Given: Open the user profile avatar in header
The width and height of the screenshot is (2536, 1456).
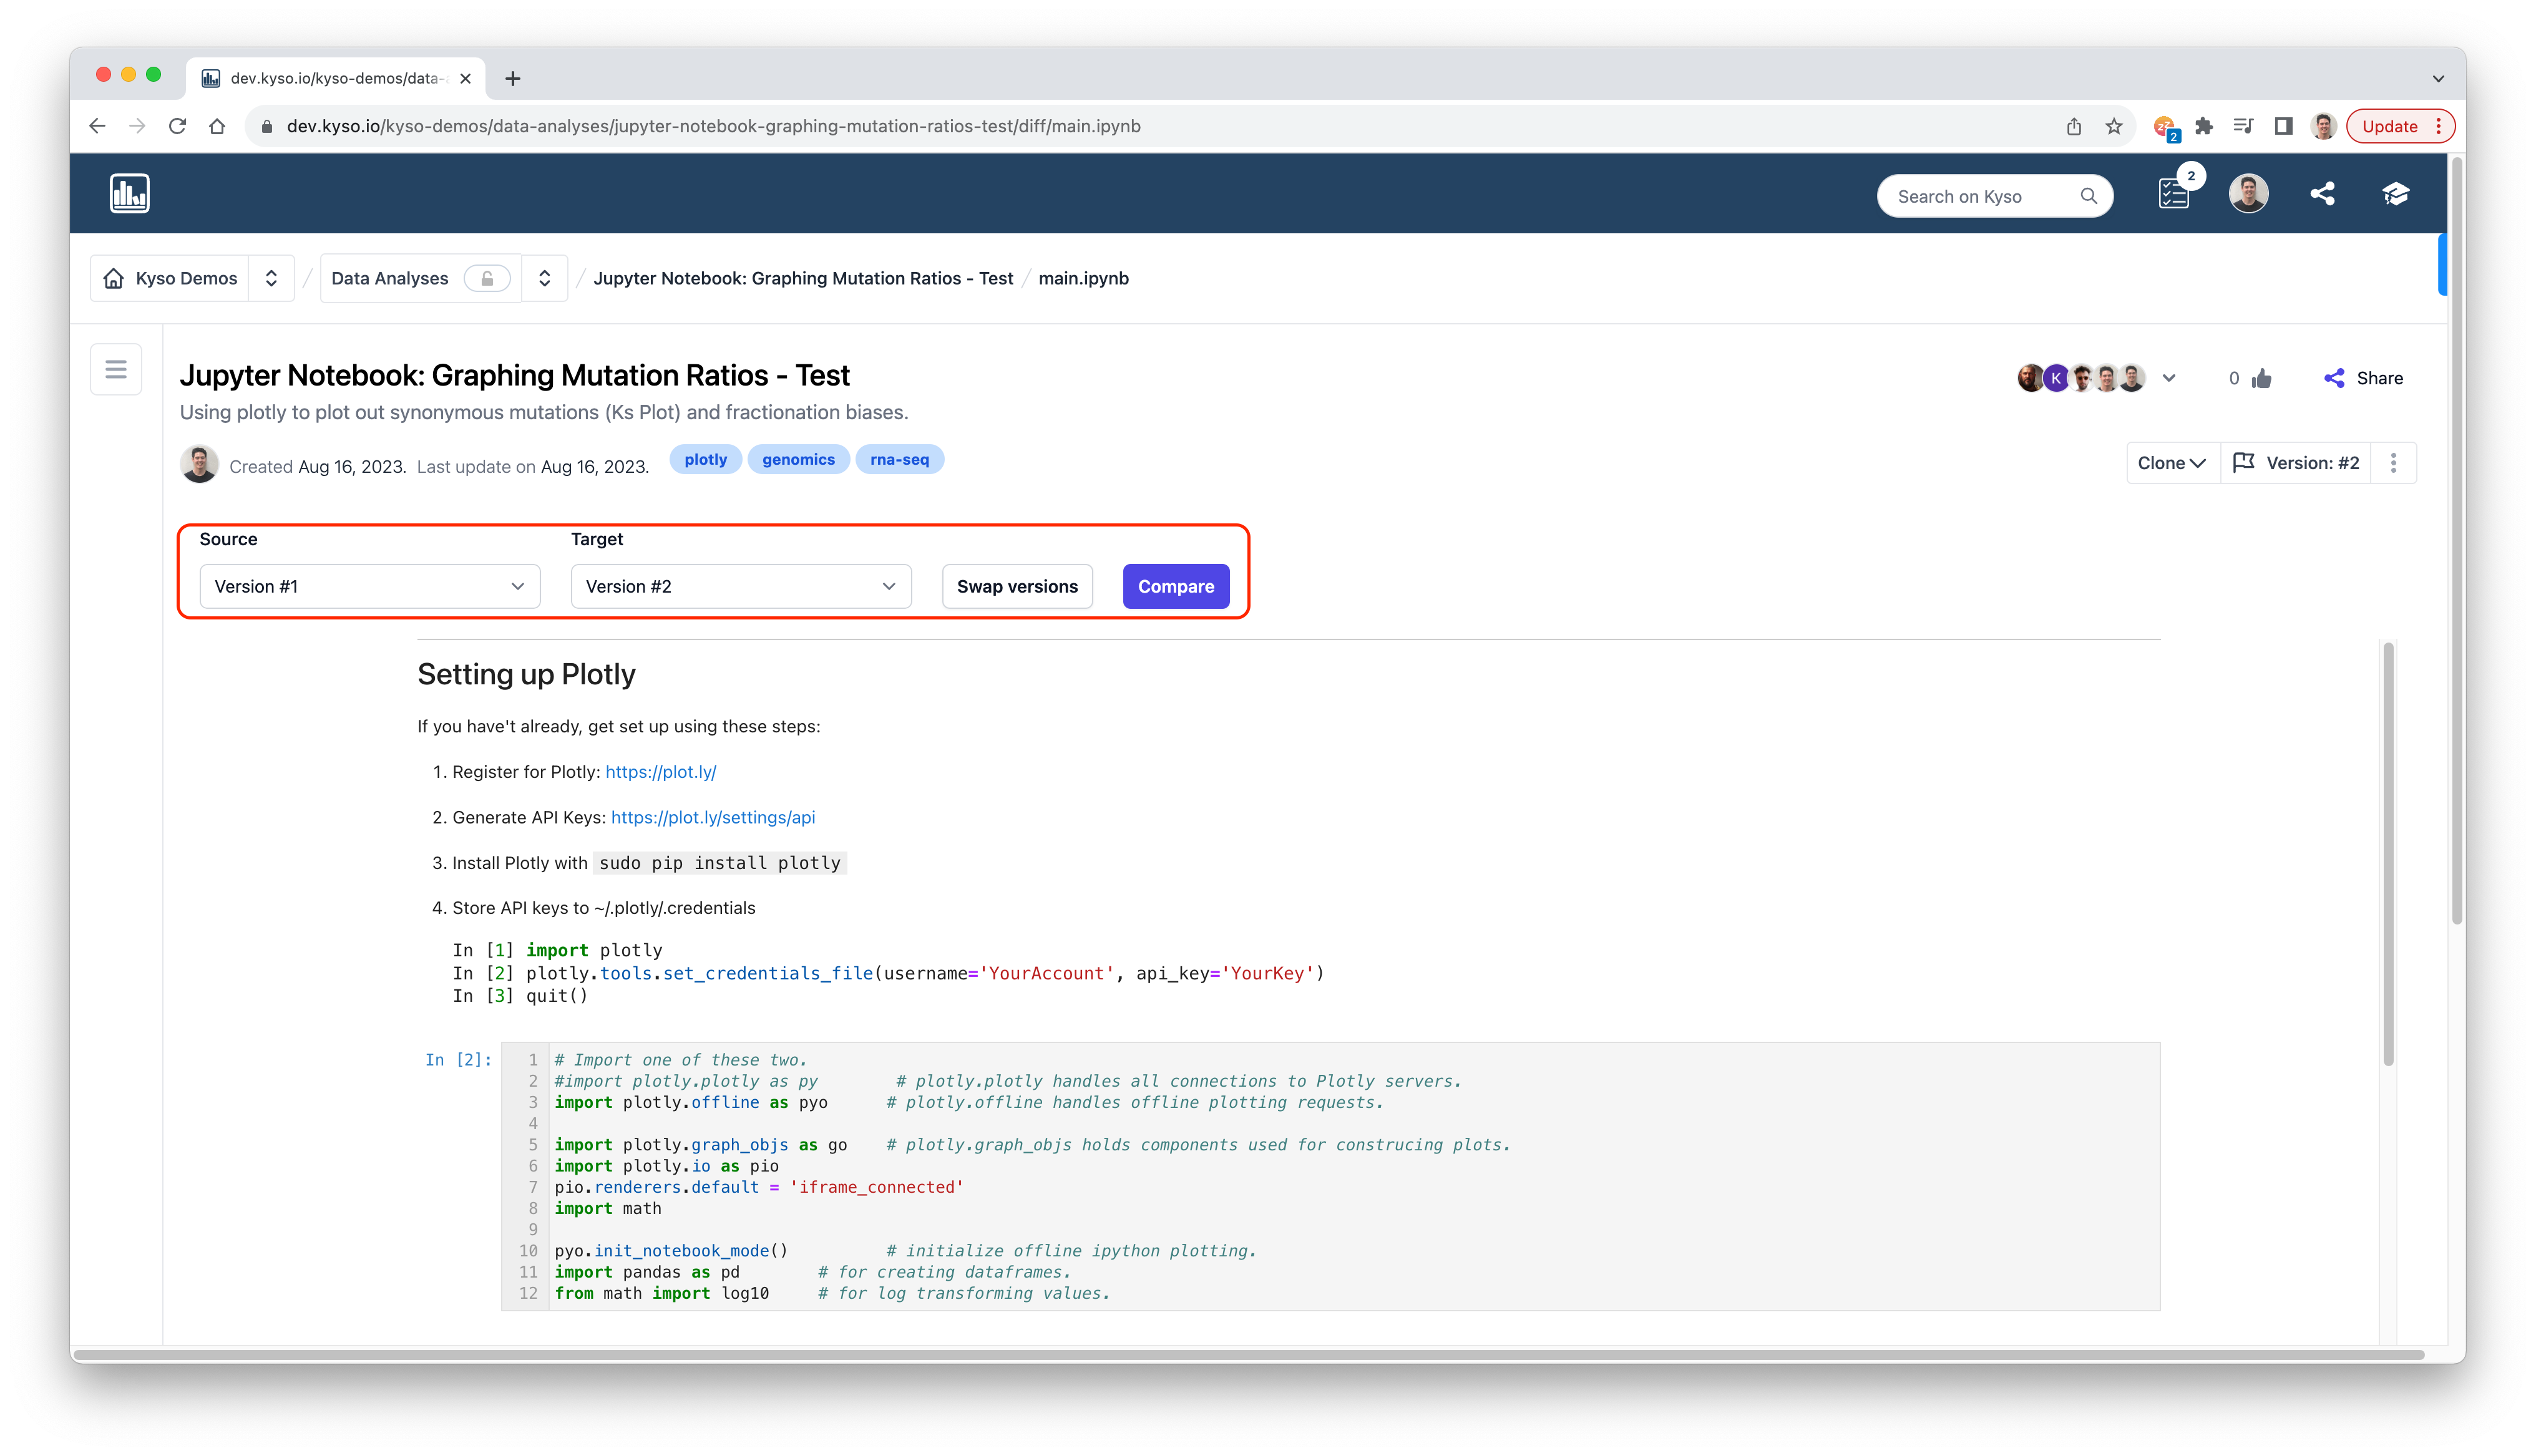Looking at the screenshot, I should click(x=2248, y=193).
